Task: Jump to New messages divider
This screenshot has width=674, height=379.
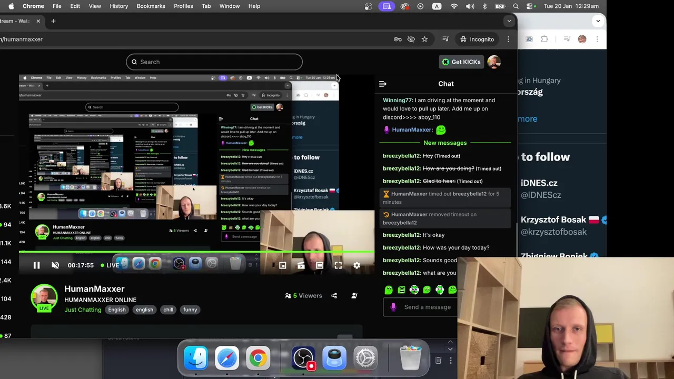Action: tap(445, 143)
